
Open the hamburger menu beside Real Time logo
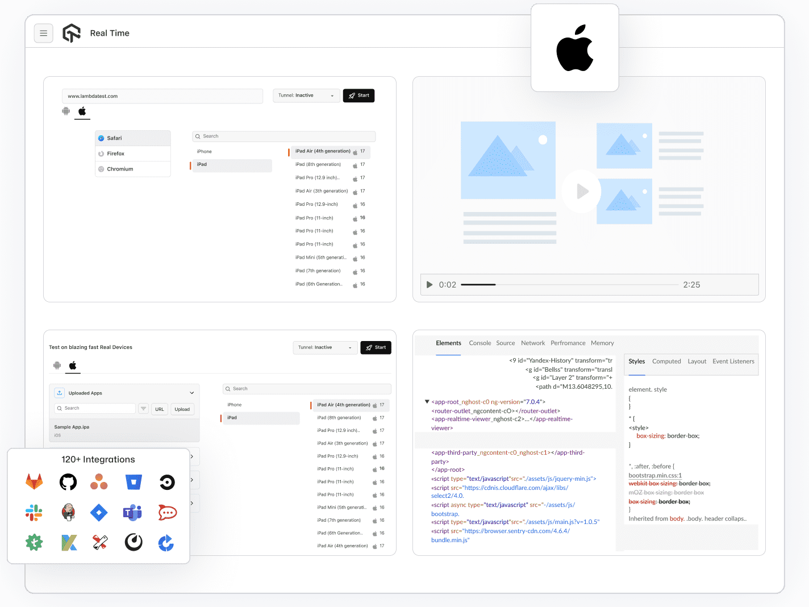point(44,33)
